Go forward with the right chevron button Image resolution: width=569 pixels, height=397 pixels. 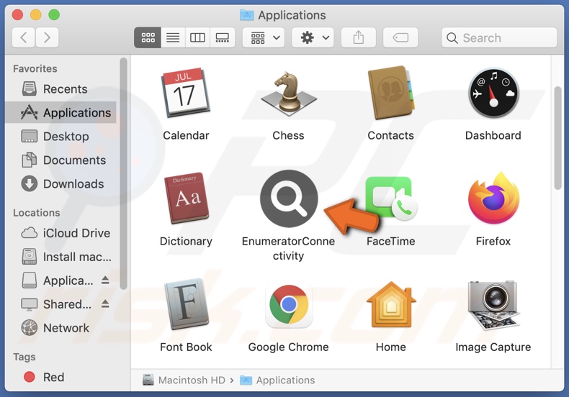pyautogui.click(x=47, y=37)
